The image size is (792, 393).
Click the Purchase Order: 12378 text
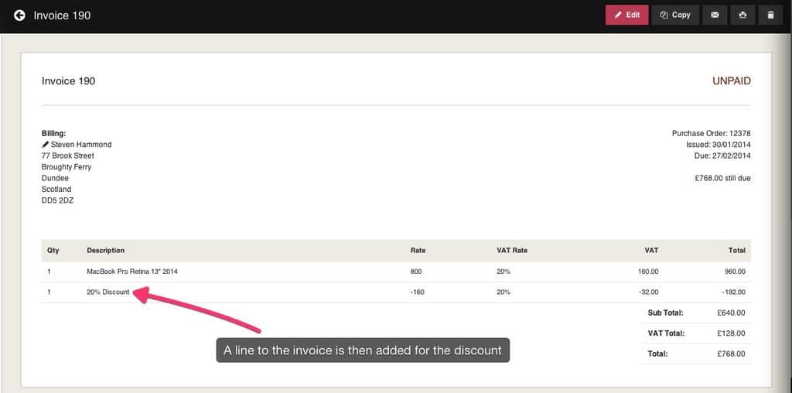(711, 134)
